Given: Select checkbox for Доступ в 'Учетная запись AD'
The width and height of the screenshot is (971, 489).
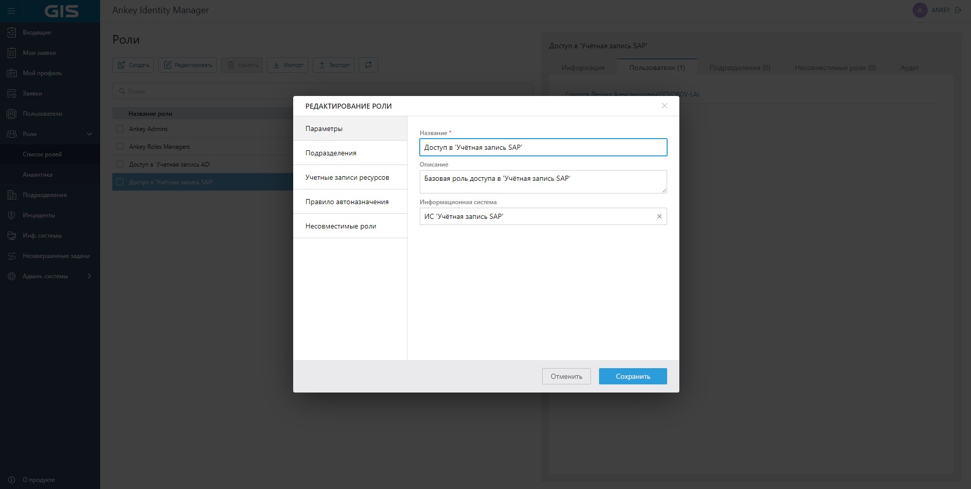Looking at the screenshot, I should [120, 165].
